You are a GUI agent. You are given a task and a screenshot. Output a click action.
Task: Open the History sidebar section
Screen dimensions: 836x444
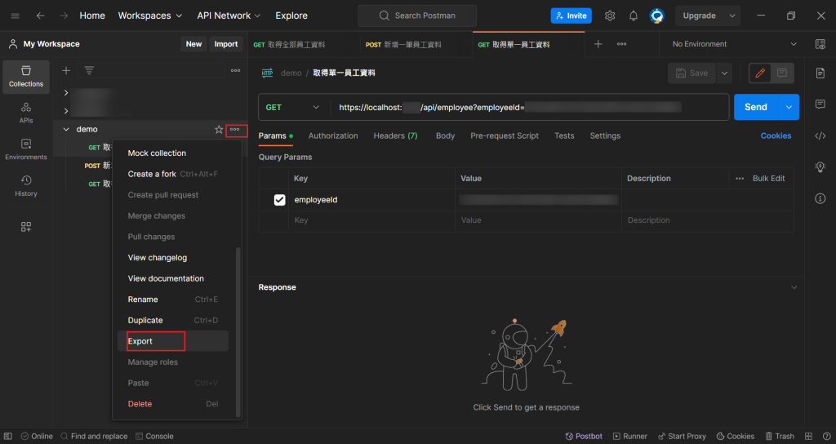[26, 186]
